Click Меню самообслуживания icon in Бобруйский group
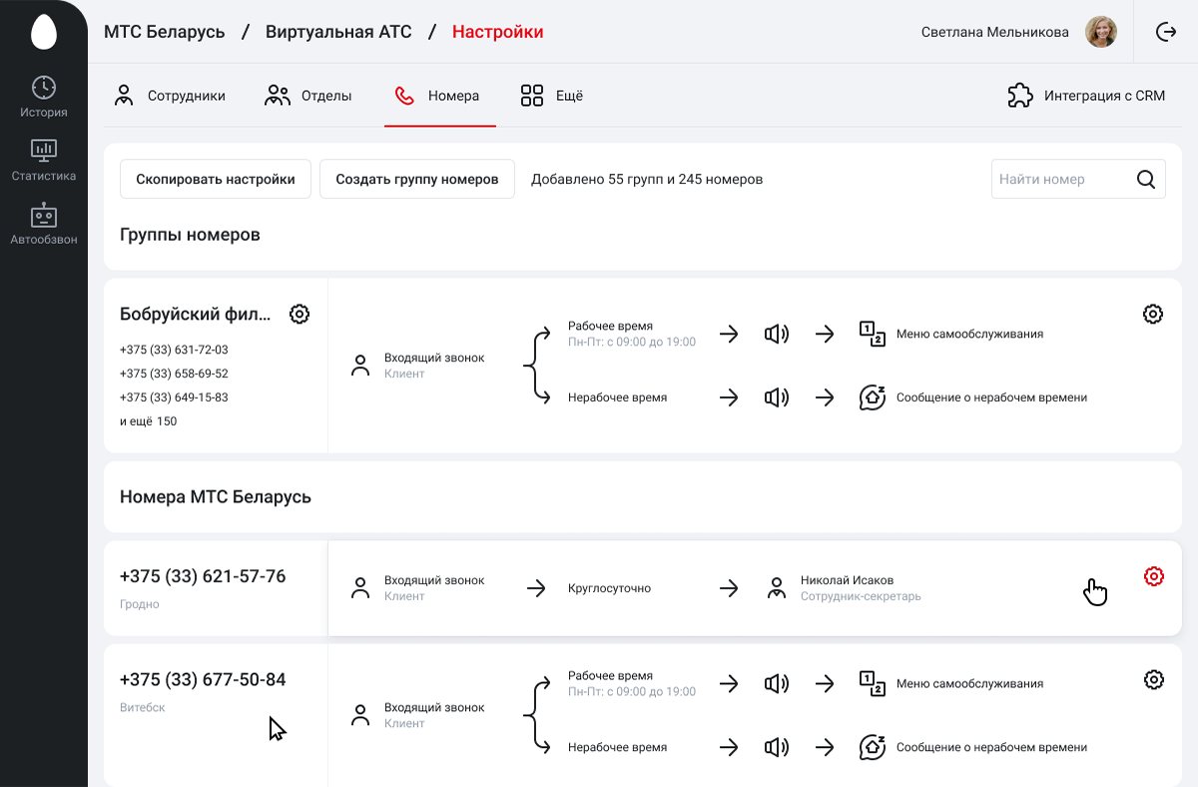This screenshot has height=787, width=1198. (873, 335)
